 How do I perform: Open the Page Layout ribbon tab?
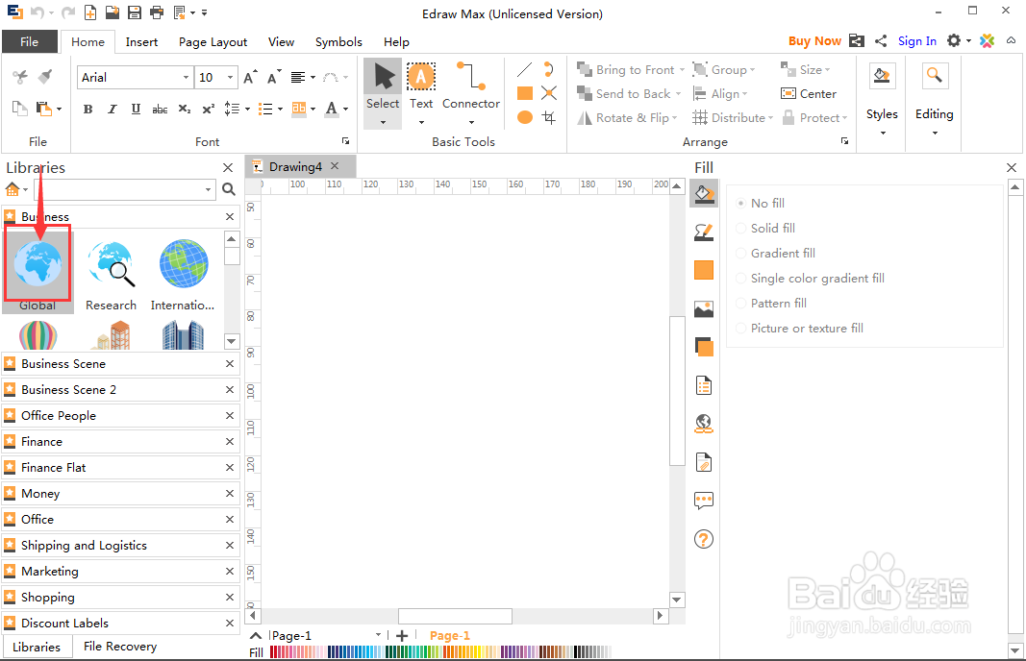tap(213, 42)
